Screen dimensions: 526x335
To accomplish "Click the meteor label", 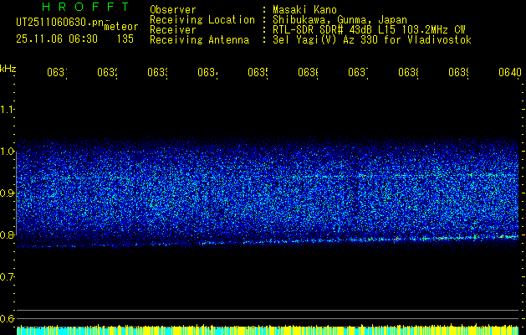I will click(121, 27).
